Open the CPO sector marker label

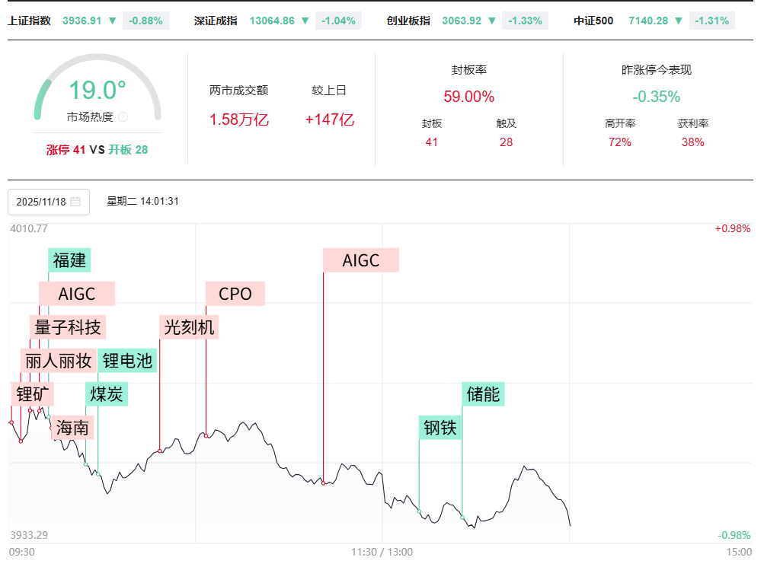coord(235,294)
